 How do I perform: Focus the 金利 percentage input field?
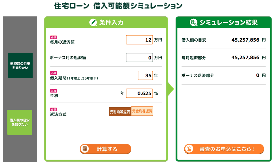[139, 93]
